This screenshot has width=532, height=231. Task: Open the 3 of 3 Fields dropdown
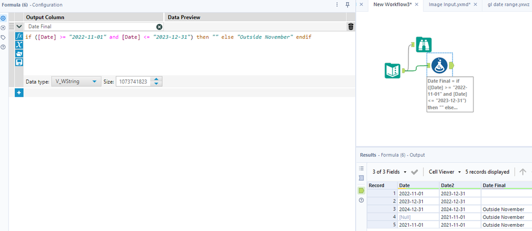pyautogui.click(x=389, y=172)
